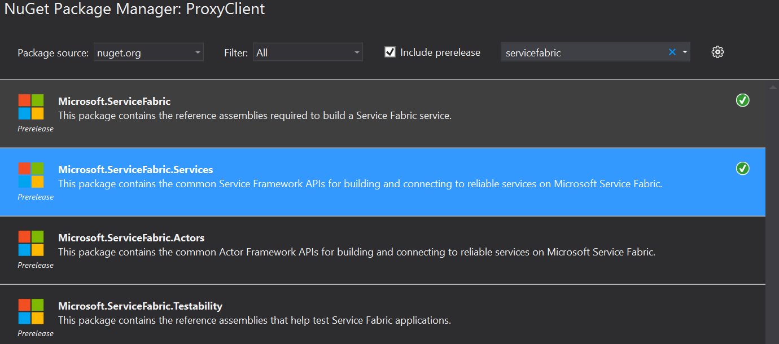Open the search history dropdown arrow
The width and height of the screenshot is (779, 344).
tap(685, 52)
